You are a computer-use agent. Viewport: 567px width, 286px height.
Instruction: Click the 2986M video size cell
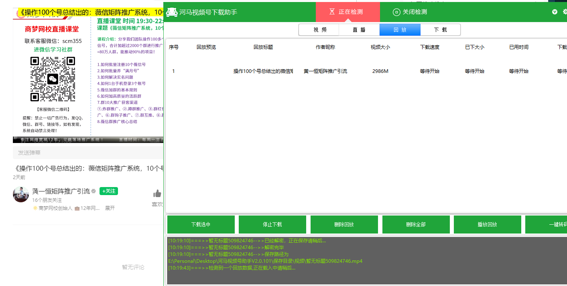tap(380, 71)
